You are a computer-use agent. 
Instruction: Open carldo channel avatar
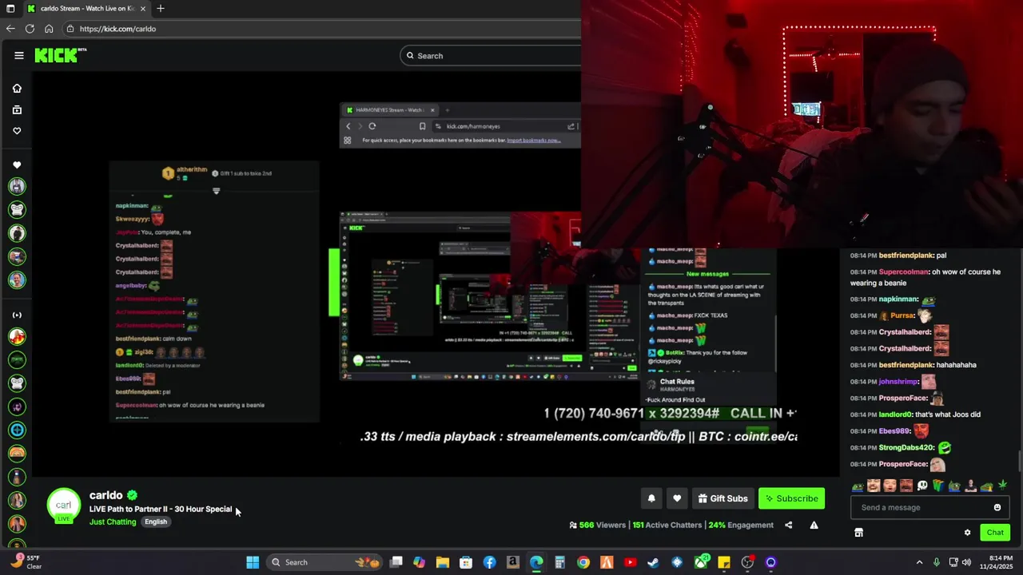63,506
